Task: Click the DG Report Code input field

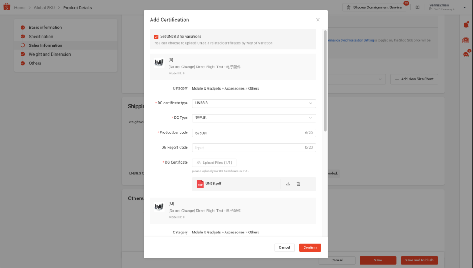Action: click(x=247, y=148)
